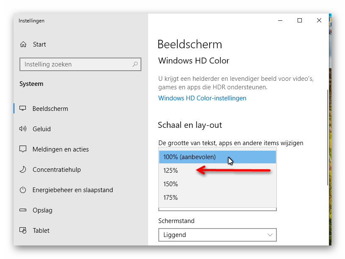Click the Concentratiehulp moon icon
The height and width of the screenshot is (259, 345).
23,169
